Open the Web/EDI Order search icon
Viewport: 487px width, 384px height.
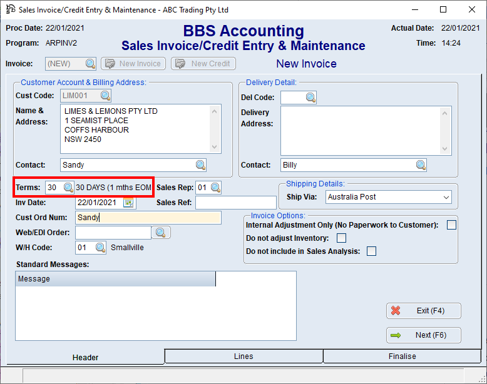[x=161, y=233]
